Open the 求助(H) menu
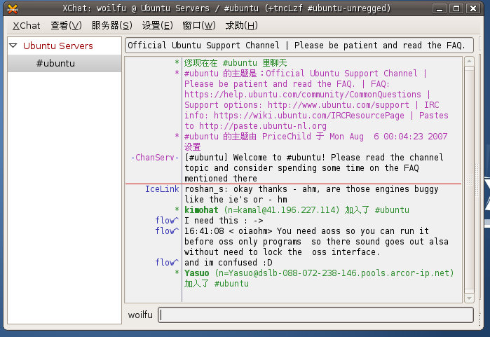 pos(241,26)
